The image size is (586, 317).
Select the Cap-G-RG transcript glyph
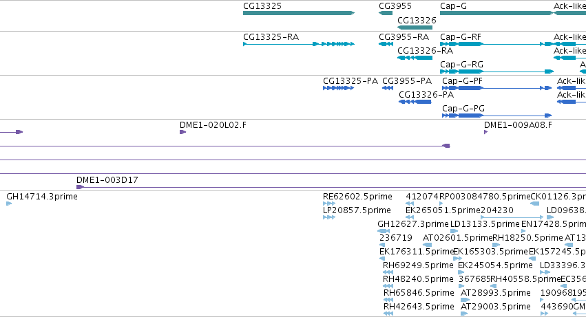496,72
